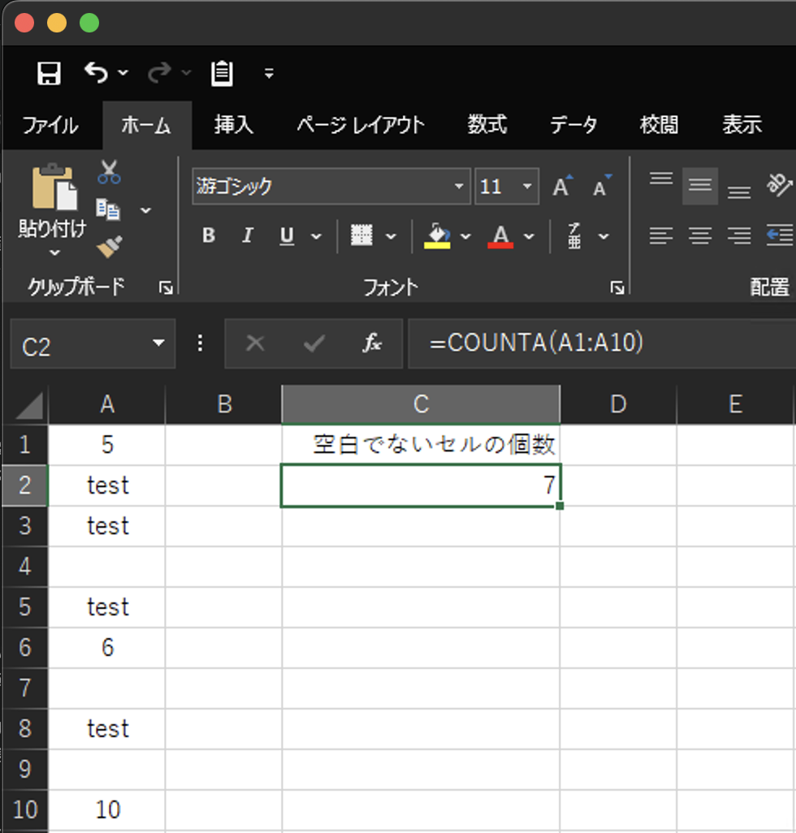Open the Font settings dialog launcher
Image resolution: width=796 pixels, height=833 pixels.
[617, 287]
